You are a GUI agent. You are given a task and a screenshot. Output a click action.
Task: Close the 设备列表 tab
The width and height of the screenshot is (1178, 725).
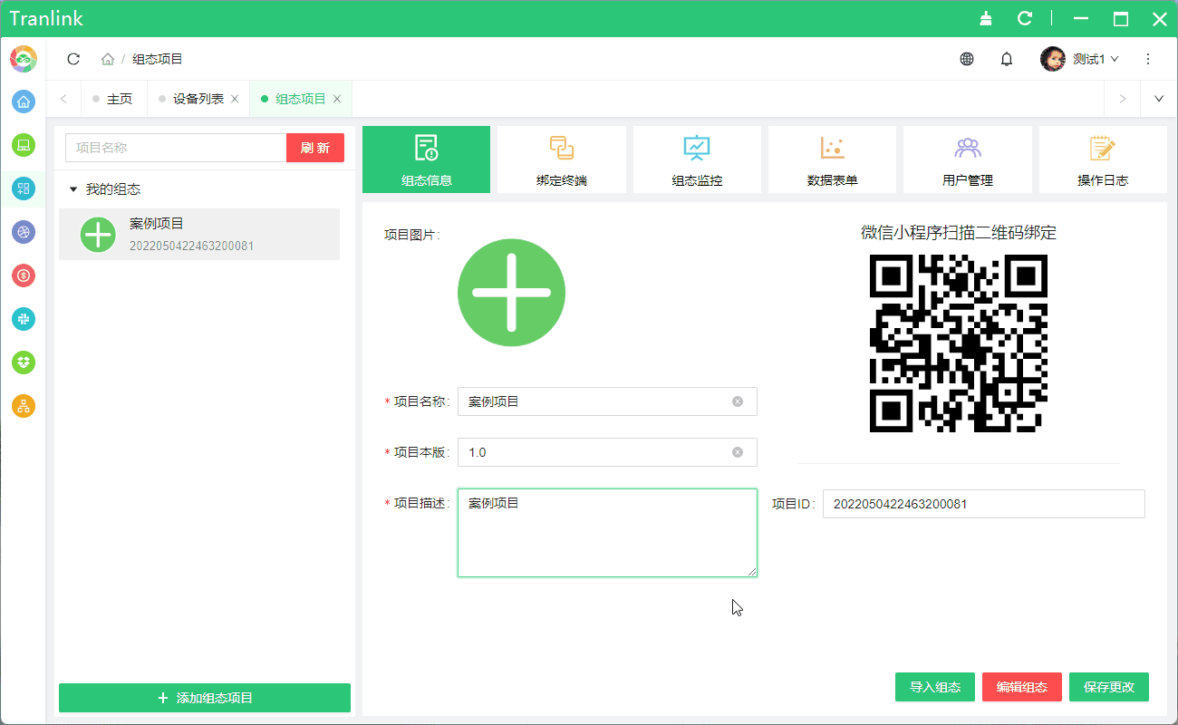click(235, 99)
